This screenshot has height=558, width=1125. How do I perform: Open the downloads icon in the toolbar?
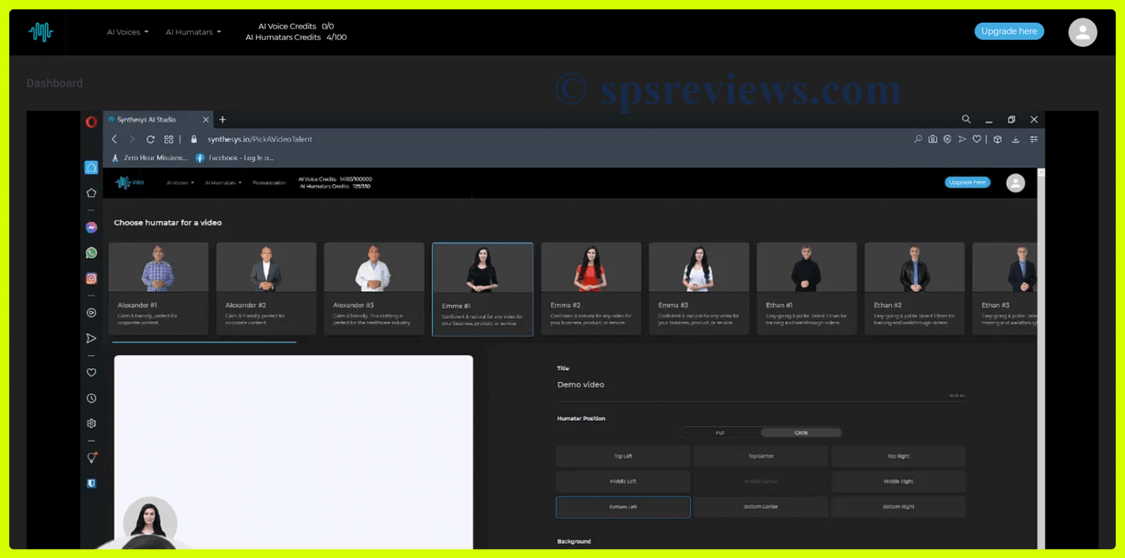pyautogui.click(x=1015, y=139)
